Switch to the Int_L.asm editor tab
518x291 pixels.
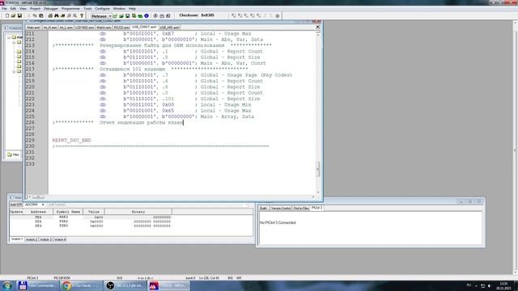[66, 27]
